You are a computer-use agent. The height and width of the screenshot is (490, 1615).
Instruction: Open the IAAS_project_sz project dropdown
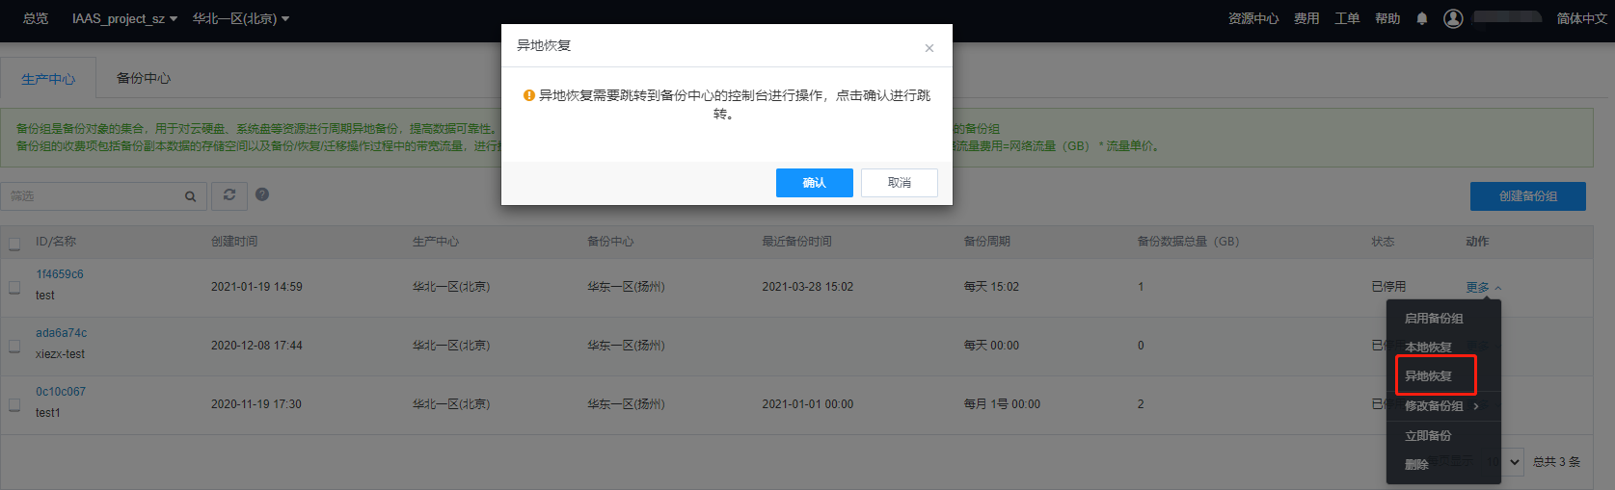coord(124,18)
